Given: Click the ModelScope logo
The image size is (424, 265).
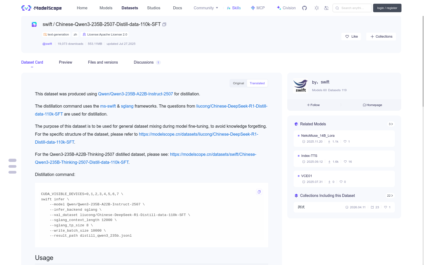Looking at the screenshot, I should pos(41,8).
